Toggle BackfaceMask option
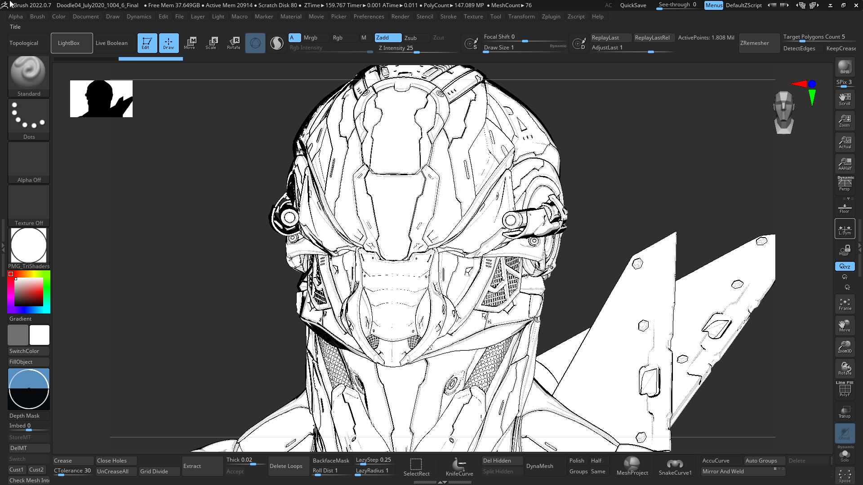Image resolution: width=863 pixels, height=485 pixels. pos(331,461)
